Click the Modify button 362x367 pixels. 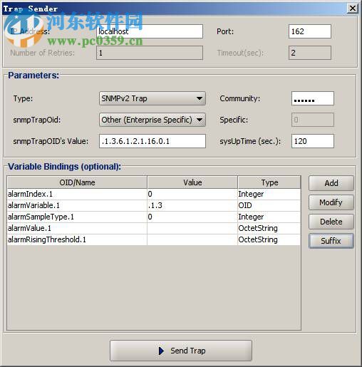(331, 202)
